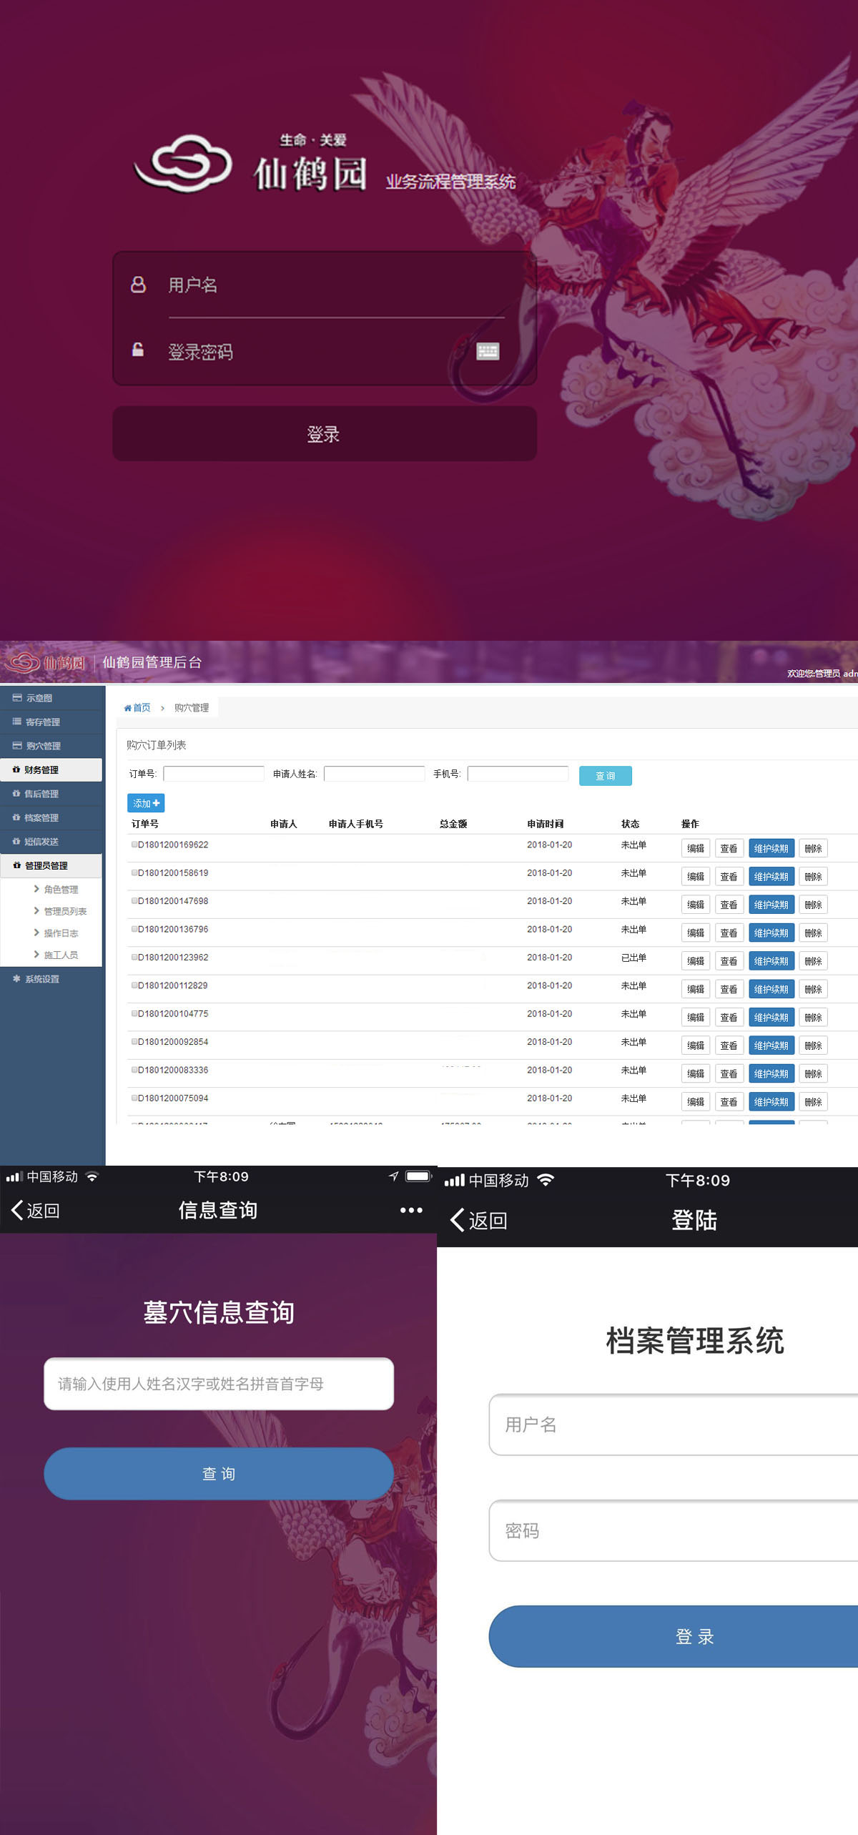Viewport: 858px width, 1835px height.
Task: Tap the back chevron on the 登陆 screen
Action: pyautogui.click(x=457, y=1220)
